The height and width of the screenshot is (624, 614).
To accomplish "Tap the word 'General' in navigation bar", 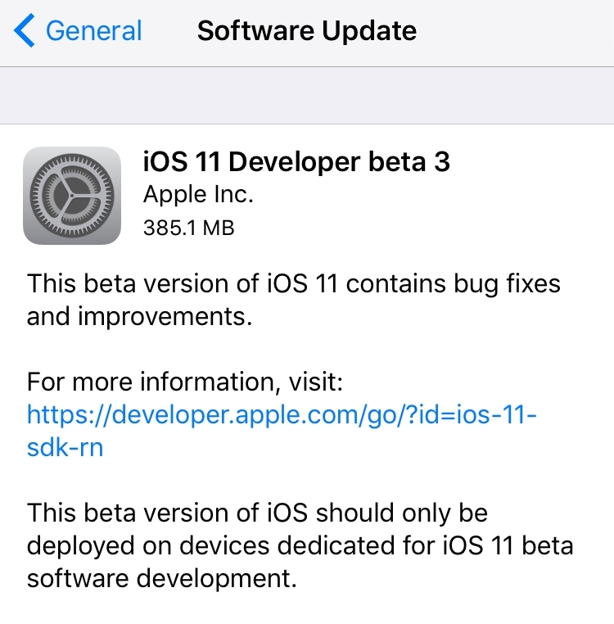I will click(94, 30).
